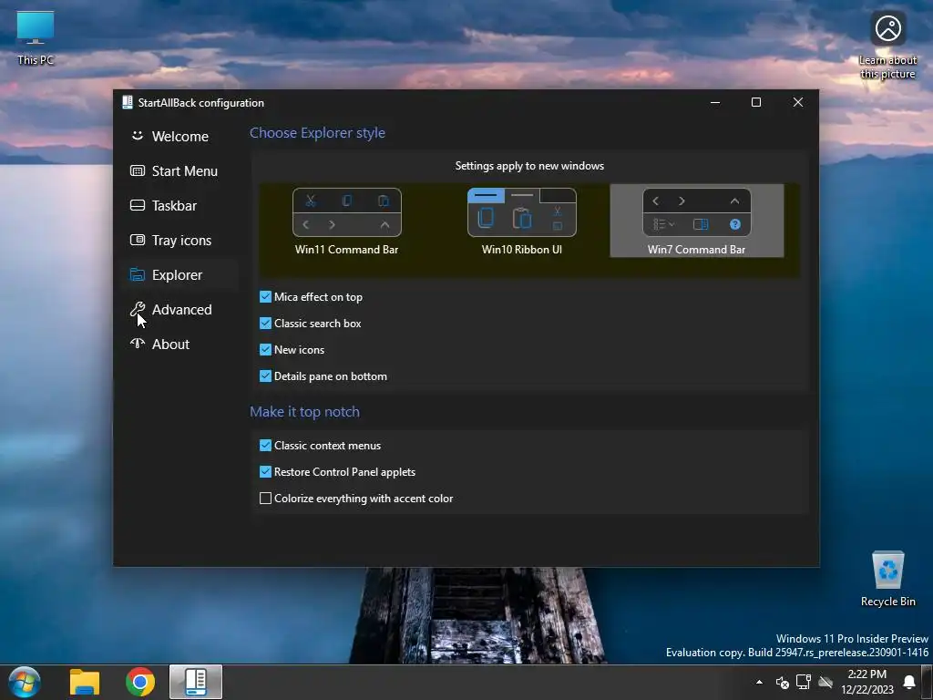Uncheck Classic context menus
933x700 pixels.
tap(265, 445)
